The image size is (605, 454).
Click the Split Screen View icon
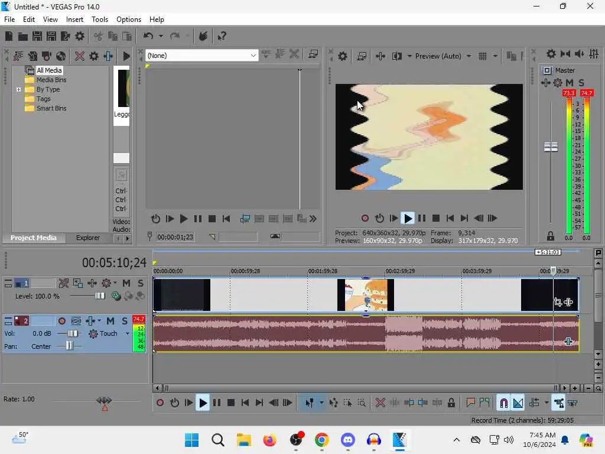396,56
